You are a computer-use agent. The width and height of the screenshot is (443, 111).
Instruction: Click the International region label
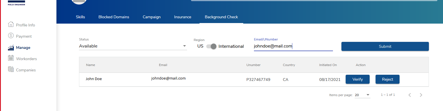pos(231,46)
